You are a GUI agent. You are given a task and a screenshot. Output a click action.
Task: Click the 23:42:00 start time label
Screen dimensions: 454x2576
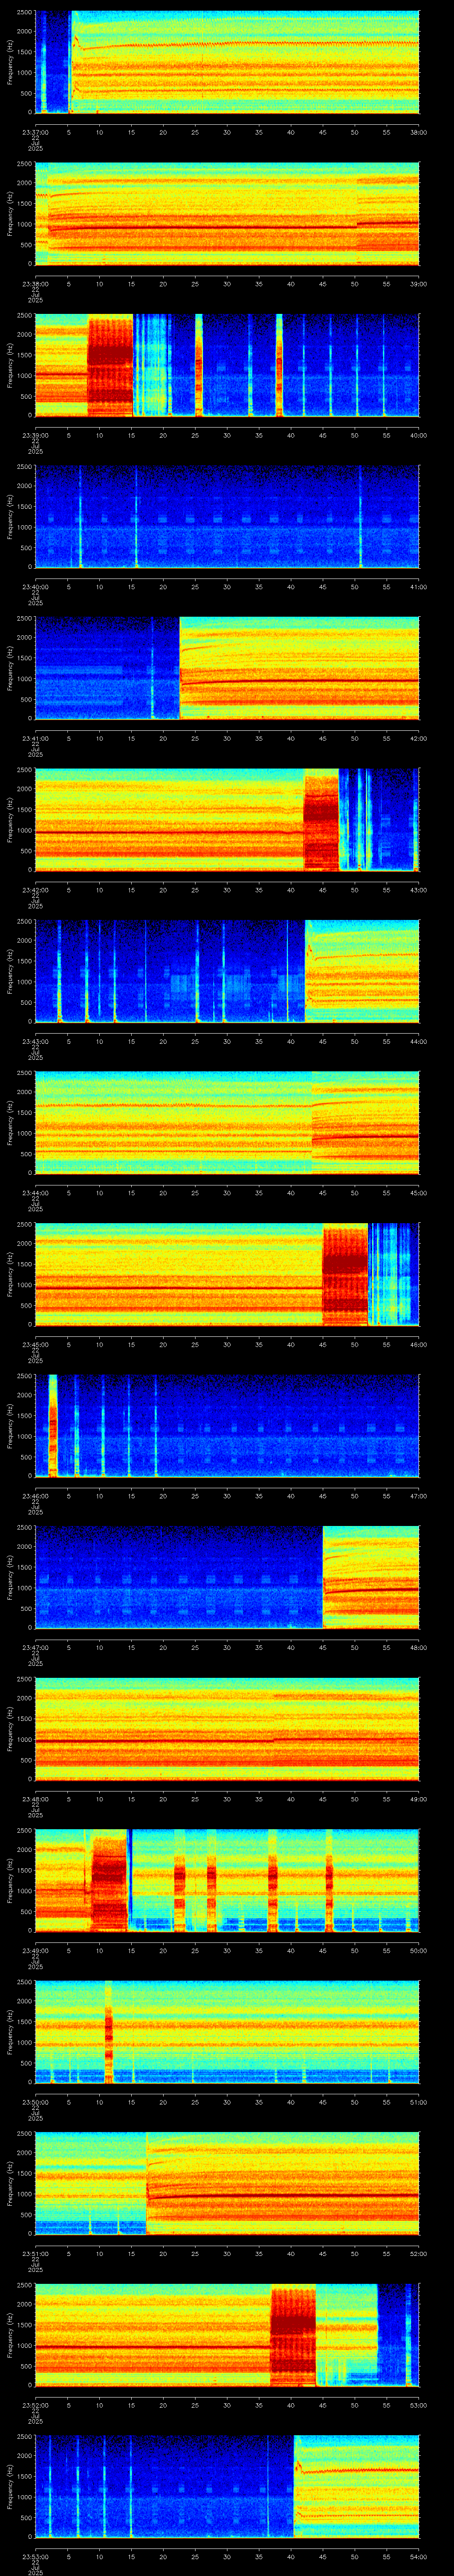tap(35, 890)
